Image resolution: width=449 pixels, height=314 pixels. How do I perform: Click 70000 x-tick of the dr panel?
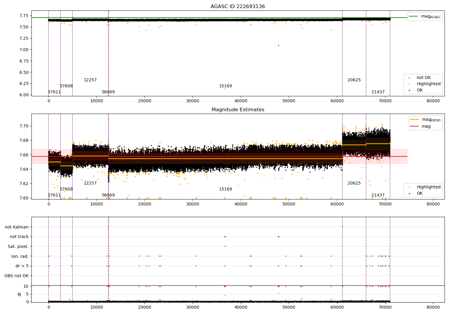(385, 307)
